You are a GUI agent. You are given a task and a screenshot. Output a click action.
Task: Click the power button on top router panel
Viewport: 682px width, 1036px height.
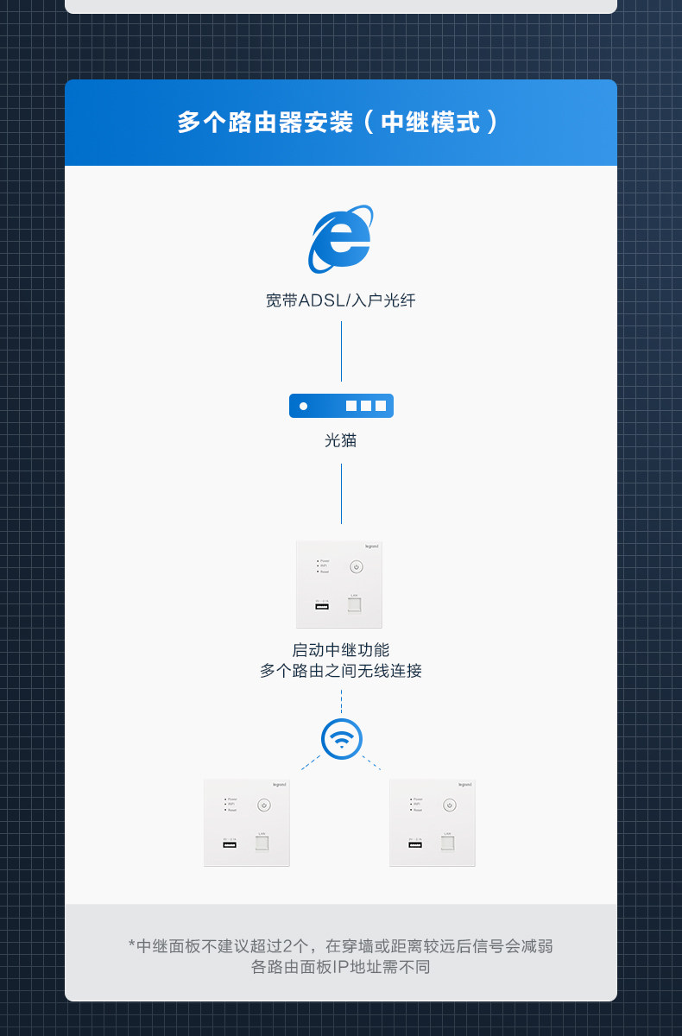tap(356, 567)
